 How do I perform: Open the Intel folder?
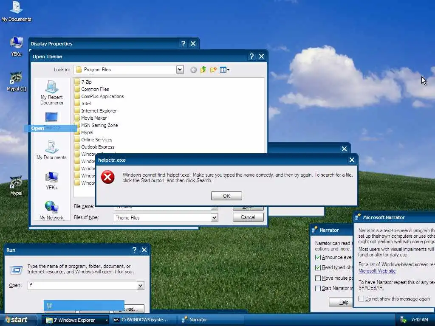click(82, 104)
